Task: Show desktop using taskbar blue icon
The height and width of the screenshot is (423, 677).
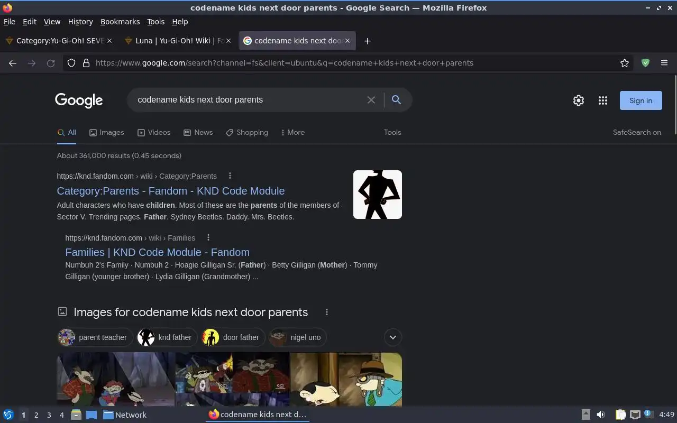Action: pos(92,415)
